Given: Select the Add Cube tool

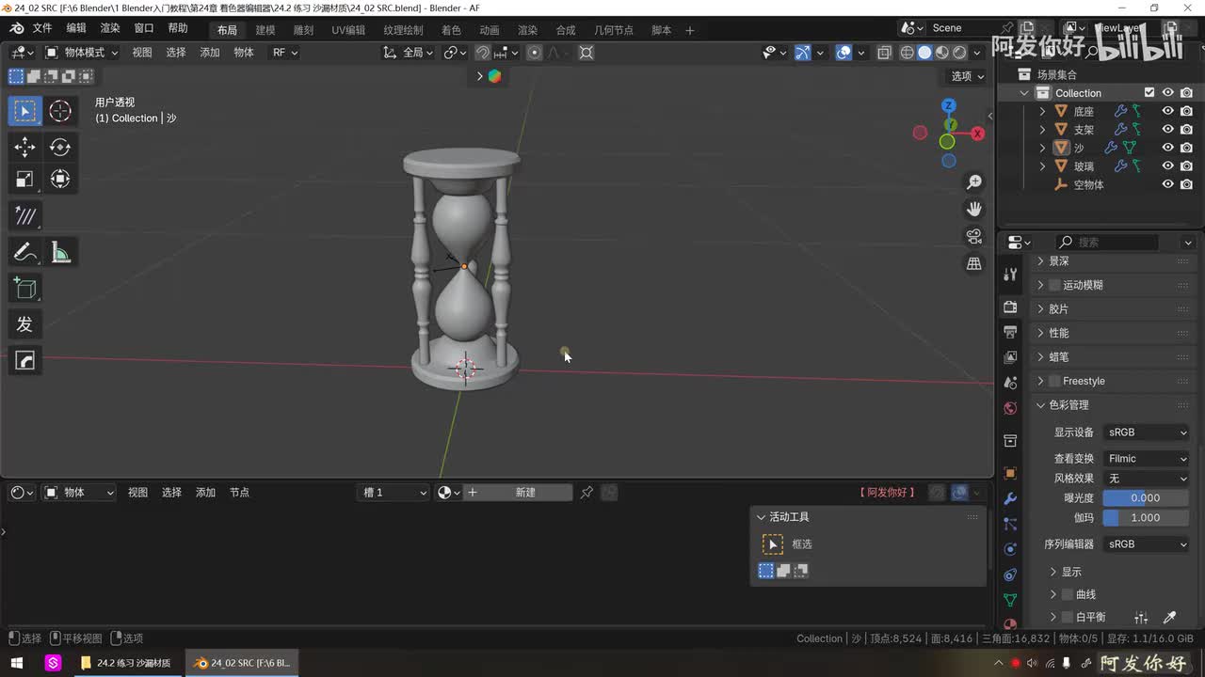Looking at the screenshot, I should (x=24, y=288).
